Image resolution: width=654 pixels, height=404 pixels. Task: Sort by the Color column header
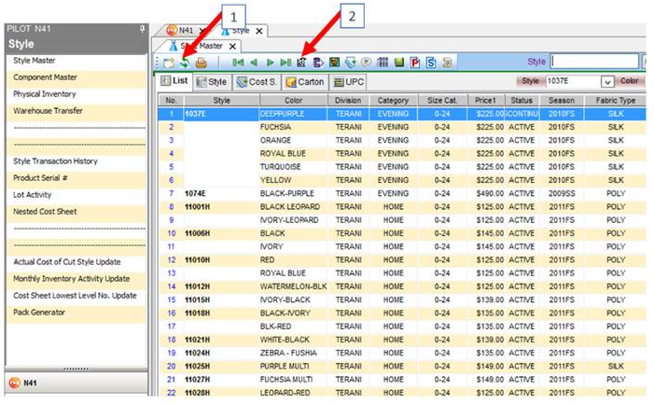click(x=293, y=101)
